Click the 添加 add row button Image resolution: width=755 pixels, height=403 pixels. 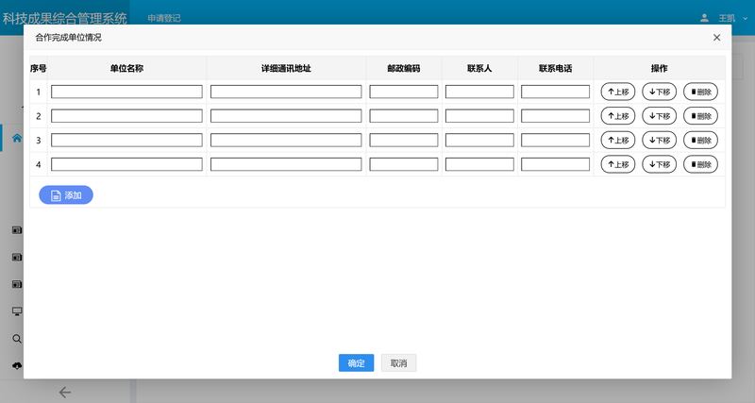pos(66,195)
